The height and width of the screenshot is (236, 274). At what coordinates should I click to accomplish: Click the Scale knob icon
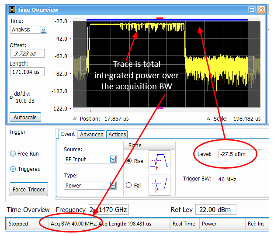[208, 119]
